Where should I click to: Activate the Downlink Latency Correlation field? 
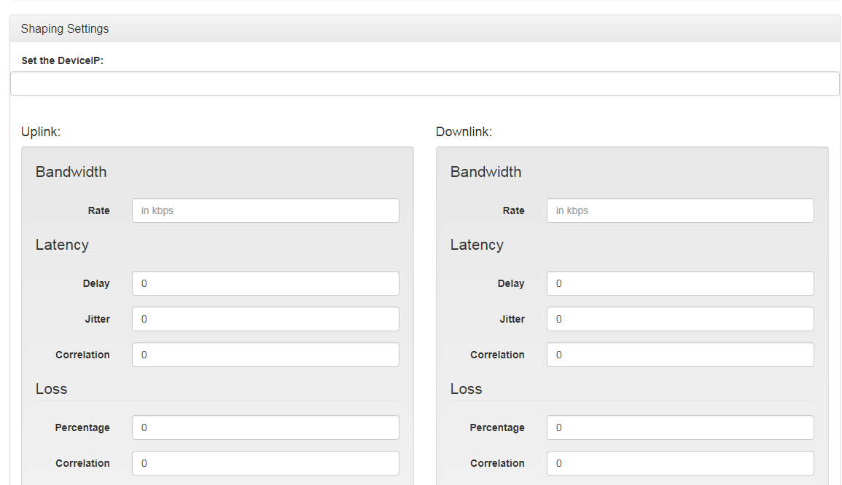(680, 355)
